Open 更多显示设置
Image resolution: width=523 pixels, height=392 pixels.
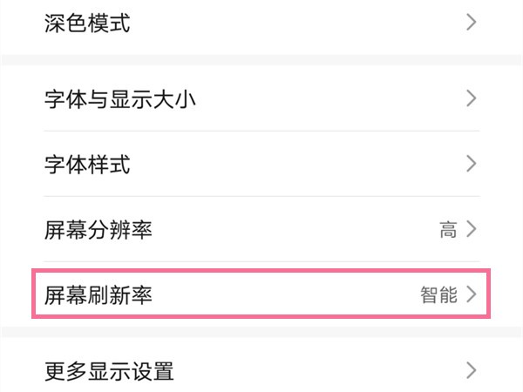(109, 372)
